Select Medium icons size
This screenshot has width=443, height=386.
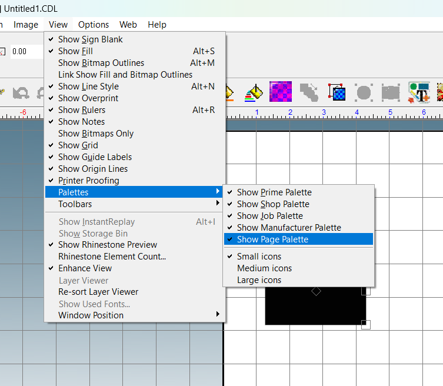click(x=299, y=268)
